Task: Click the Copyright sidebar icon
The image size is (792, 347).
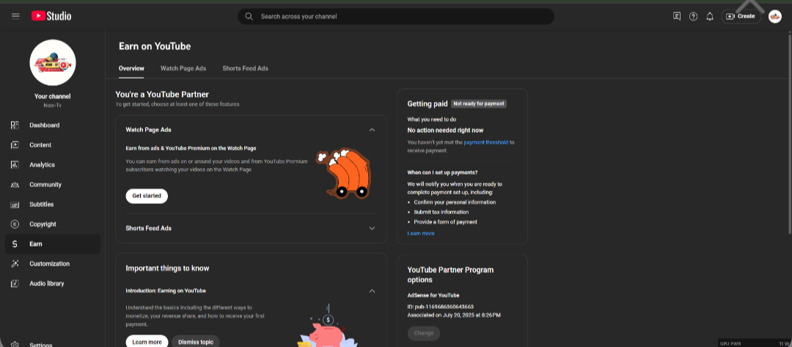Action: tap(15, 224)
